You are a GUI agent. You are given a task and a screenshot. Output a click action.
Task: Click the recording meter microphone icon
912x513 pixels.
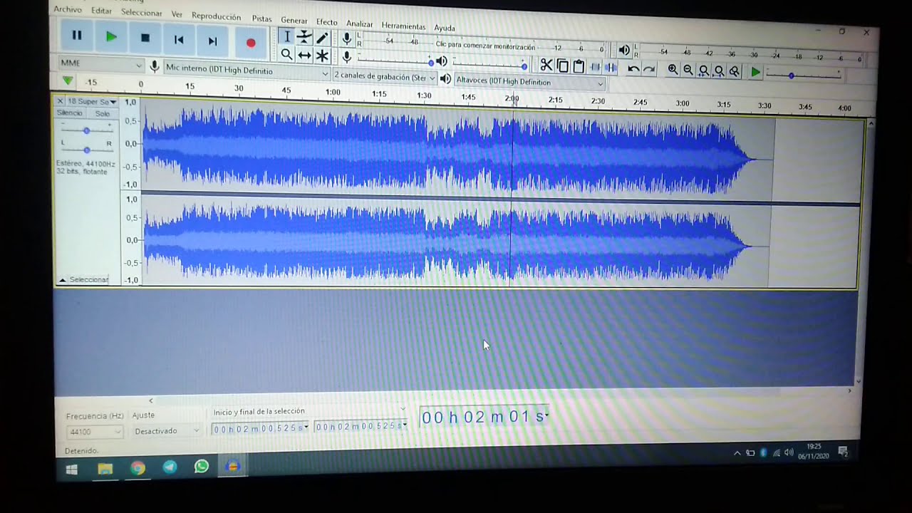coord(347,40)
